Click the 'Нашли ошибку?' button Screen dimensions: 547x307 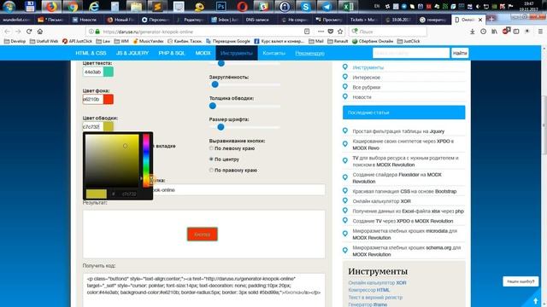[x=521, y=281]
